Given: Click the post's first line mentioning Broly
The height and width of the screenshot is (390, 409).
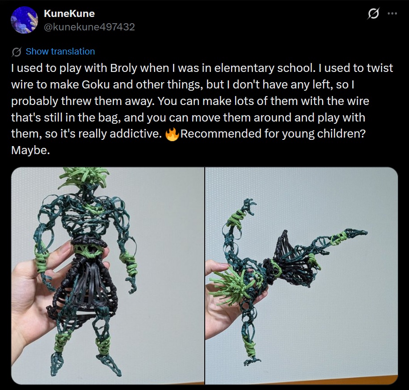Looking at the screenshot, I should (x=202, y=68).
